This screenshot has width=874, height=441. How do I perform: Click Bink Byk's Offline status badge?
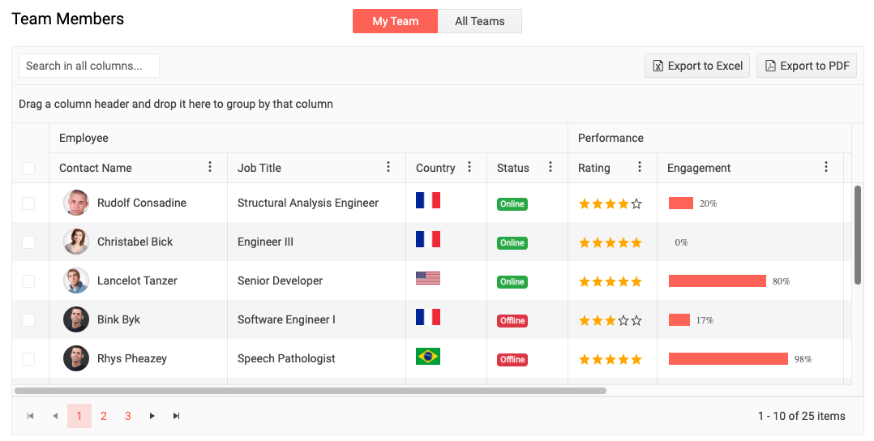tap(512, 320)
